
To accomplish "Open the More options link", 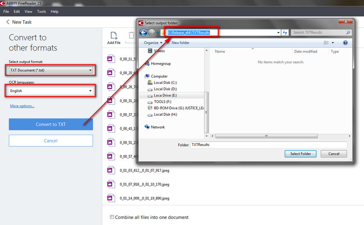I will tap(22, 106).
